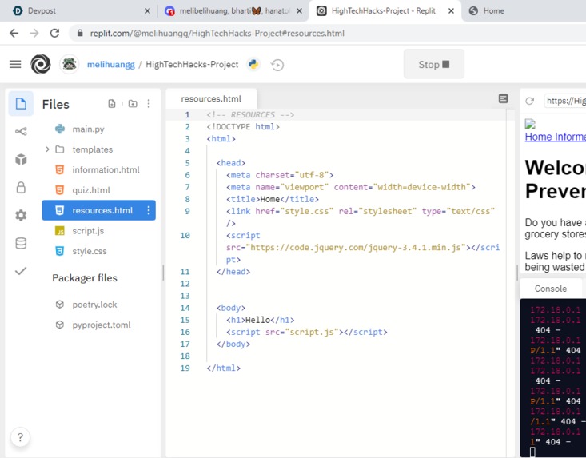Open the melihuangg profile avatar

pos(69,64)
